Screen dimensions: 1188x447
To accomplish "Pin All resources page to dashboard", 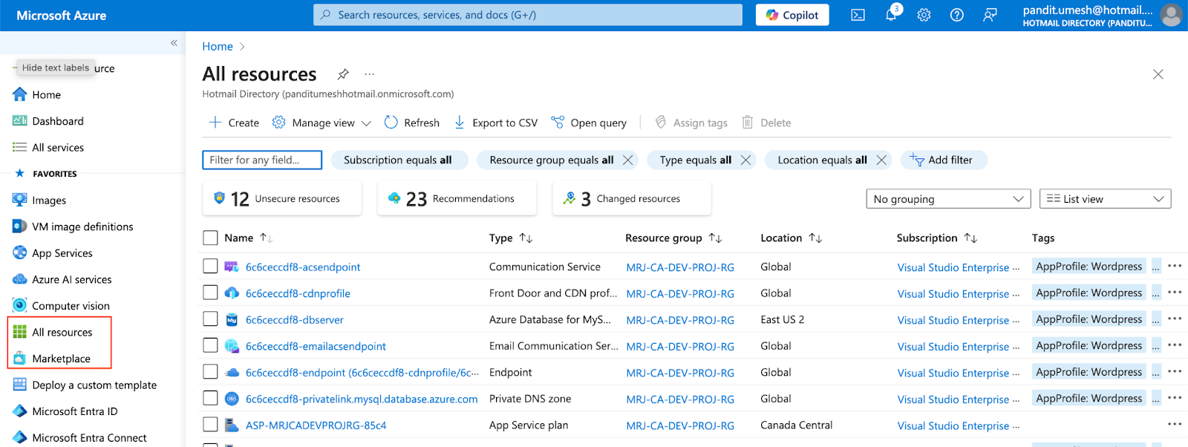I will click(x=342, y=74).
